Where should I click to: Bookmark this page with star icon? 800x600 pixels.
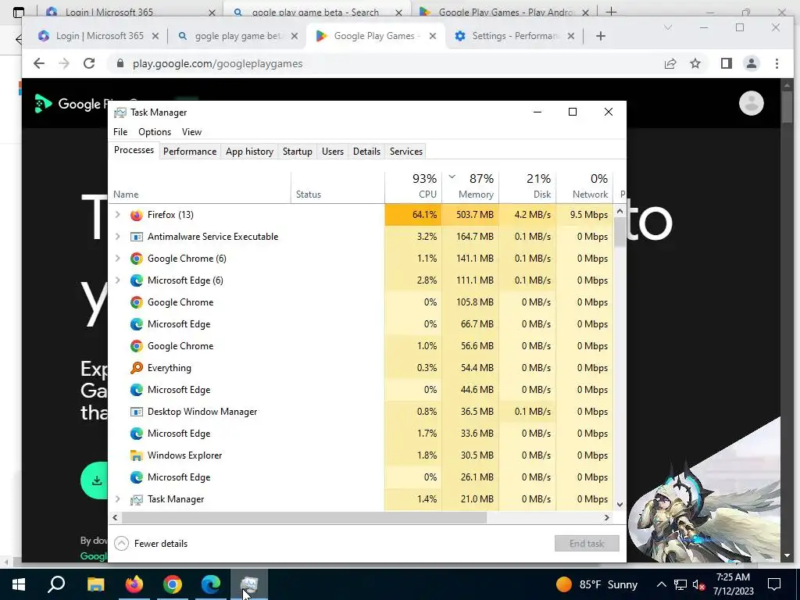tap(695, 63)
